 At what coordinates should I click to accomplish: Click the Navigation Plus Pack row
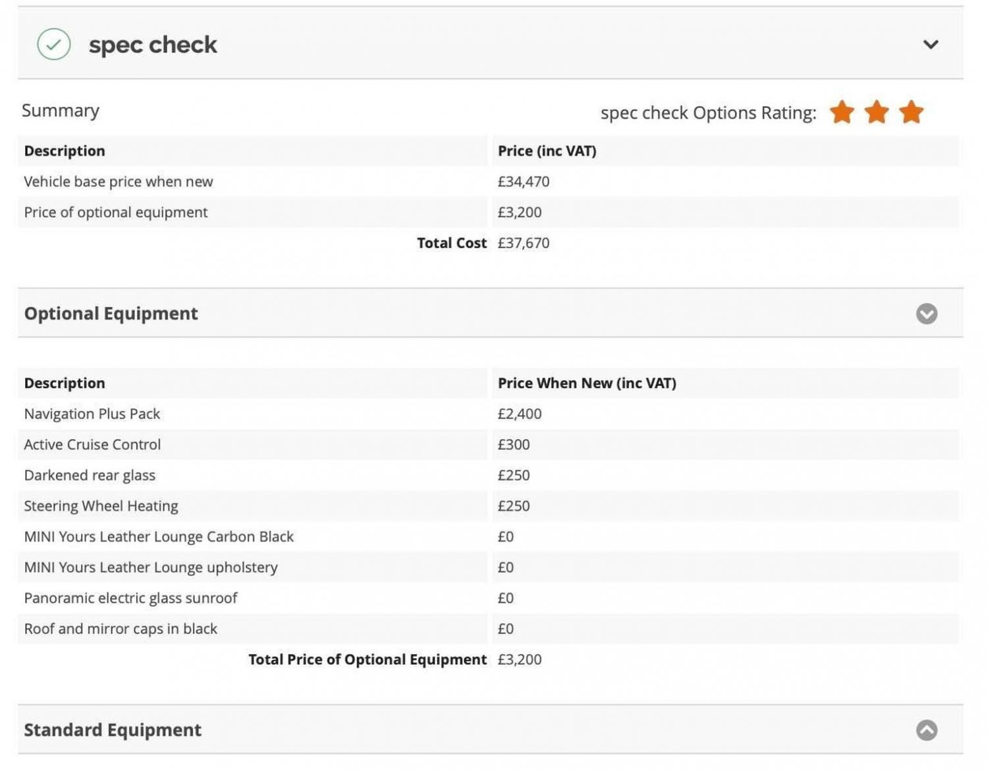click(x=92, y=414)
